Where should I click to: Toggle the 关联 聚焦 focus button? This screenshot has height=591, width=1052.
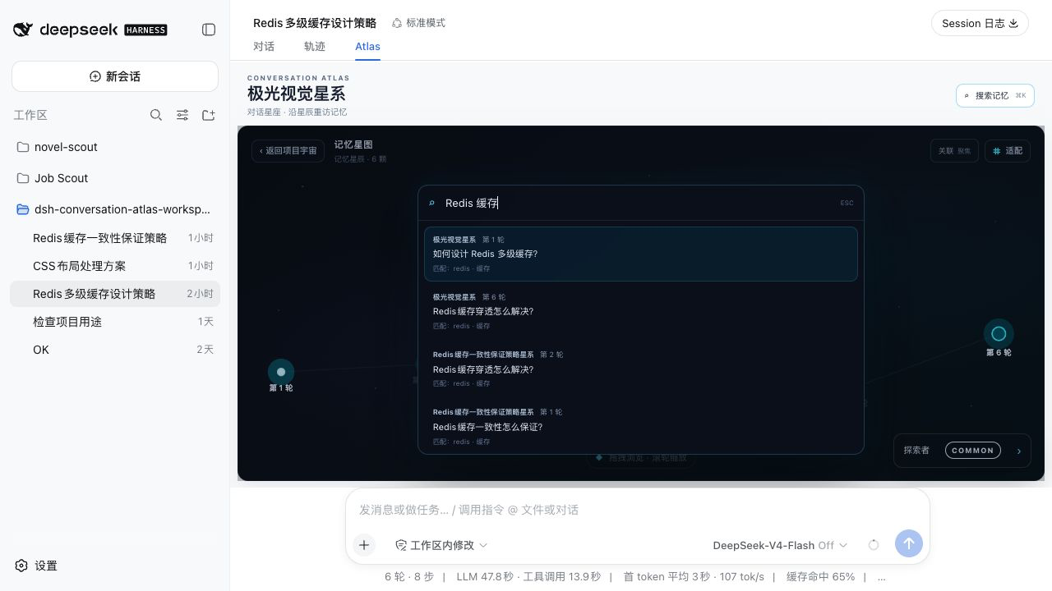(x=954, y=151)
